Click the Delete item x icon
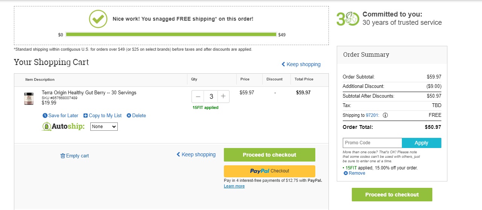 129,116
